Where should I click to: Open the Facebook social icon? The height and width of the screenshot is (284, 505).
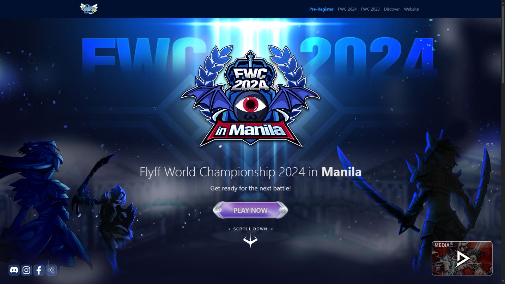pyautogui.click(x=39, y=270)
